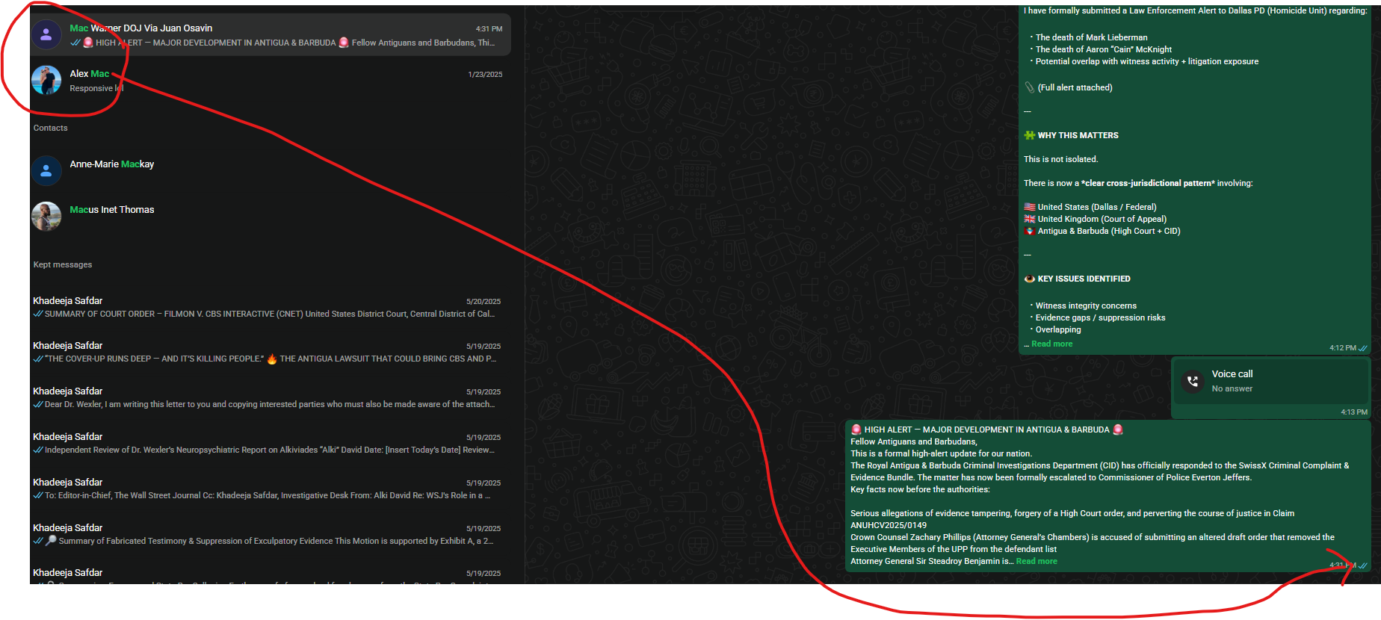This screenshot has width=1381, height=620.
Task: Click the WHY THIS MATTERS puzzle icon
Action: click(x=1029, y=135)
